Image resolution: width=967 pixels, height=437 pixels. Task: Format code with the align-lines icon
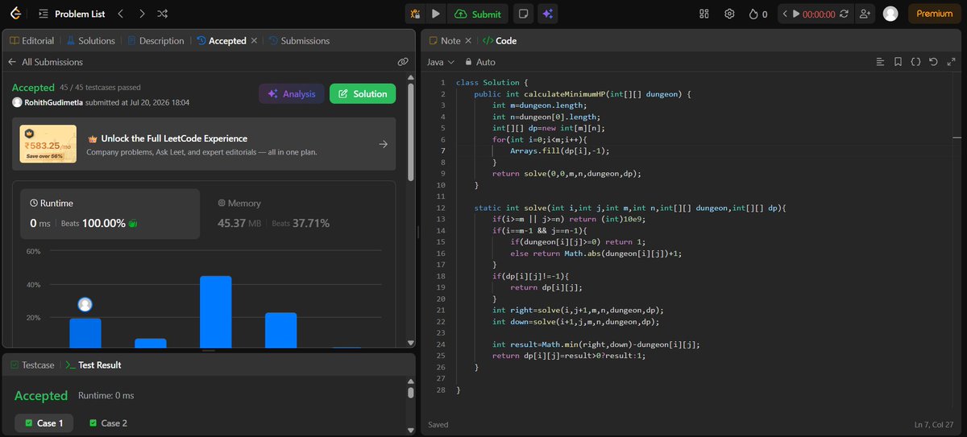[x=880, y=62]
